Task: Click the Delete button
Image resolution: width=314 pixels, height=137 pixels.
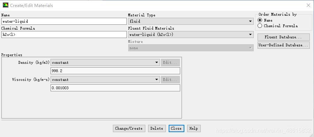Action: pyautogui.click(x=157, y=128)
